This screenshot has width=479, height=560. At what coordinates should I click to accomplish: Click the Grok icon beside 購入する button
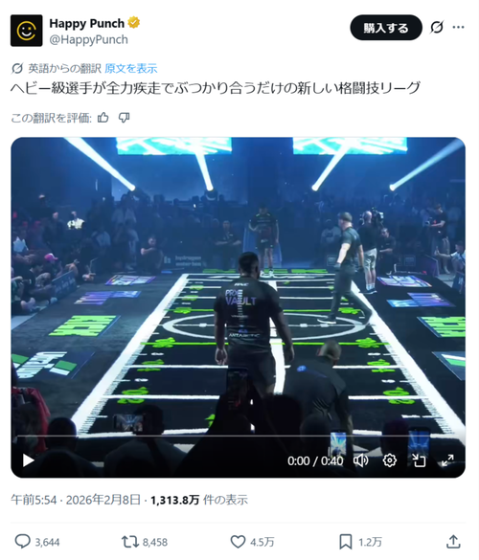[x=437, y=27]
